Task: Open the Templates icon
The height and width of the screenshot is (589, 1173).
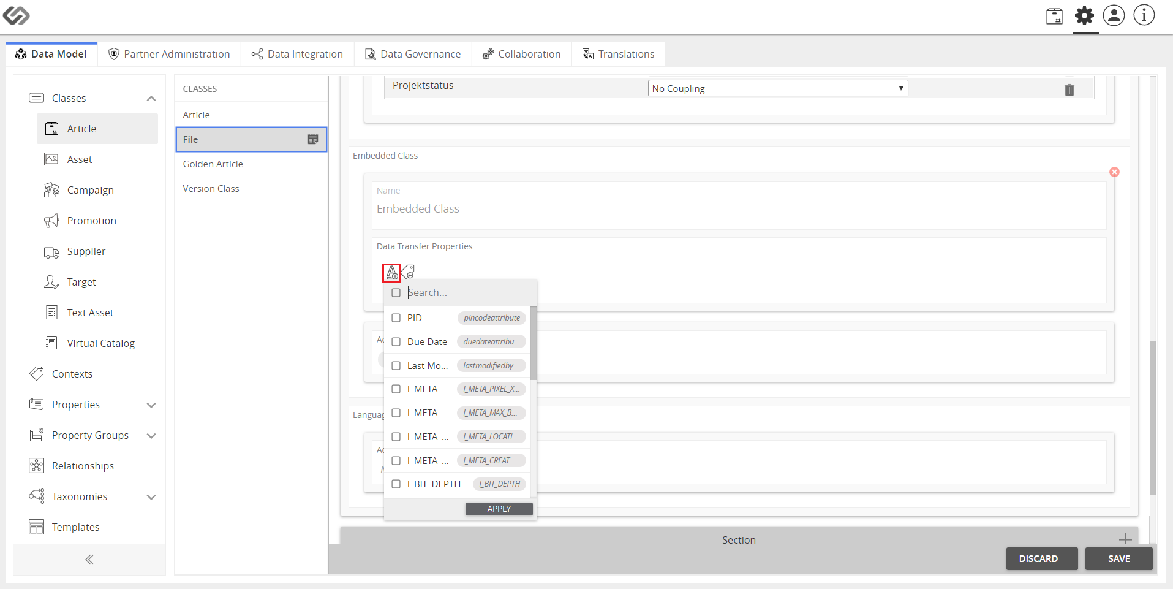Action: coord(37,527)
